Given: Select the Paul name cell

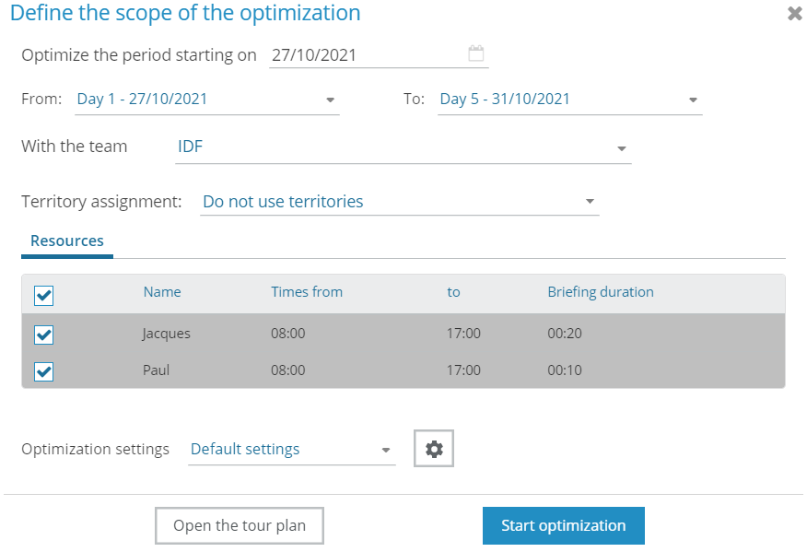Looking at the screenshot, I should (156, 370).
